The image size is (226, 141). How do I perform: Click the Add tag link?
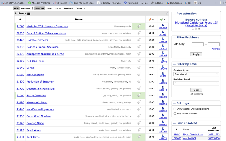pyautogui.click(x=216, y=49)
